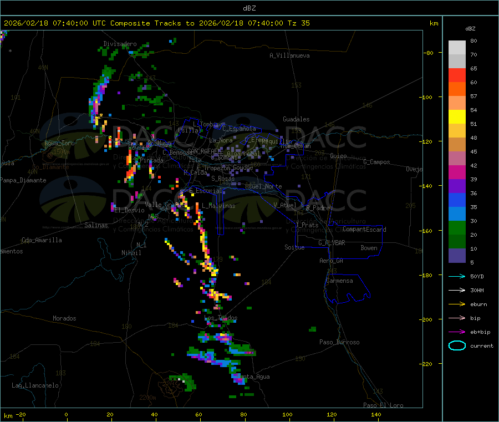Click the Atuel_Norte label
The height and width of the screenshot is (422, 499).
coord(263,186)
